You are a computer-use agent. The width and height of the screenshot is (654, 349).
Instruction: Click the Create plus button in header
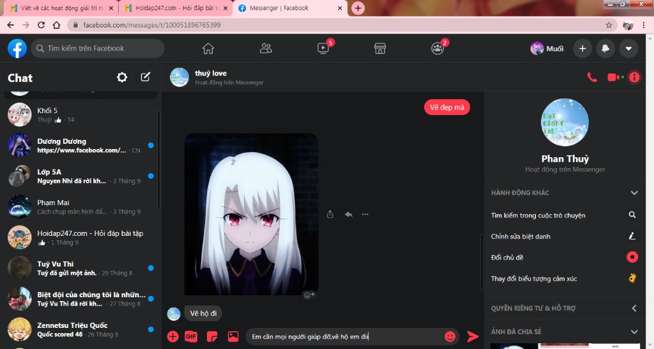click(x=582, y=49)
